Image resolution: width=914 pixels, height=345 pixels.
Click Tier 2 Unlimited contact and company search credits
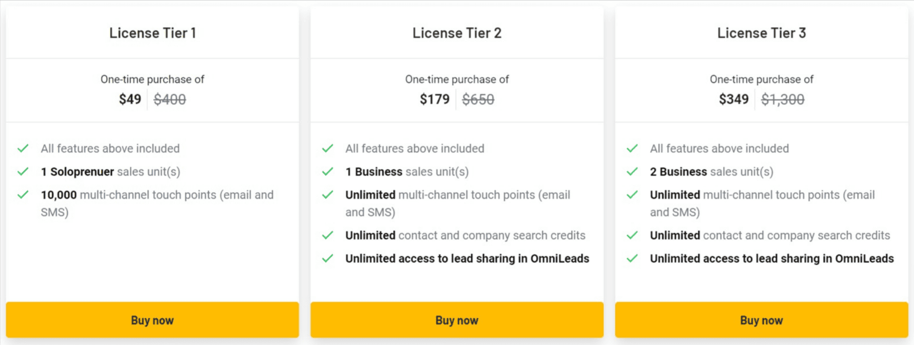(x=465, y=235)
